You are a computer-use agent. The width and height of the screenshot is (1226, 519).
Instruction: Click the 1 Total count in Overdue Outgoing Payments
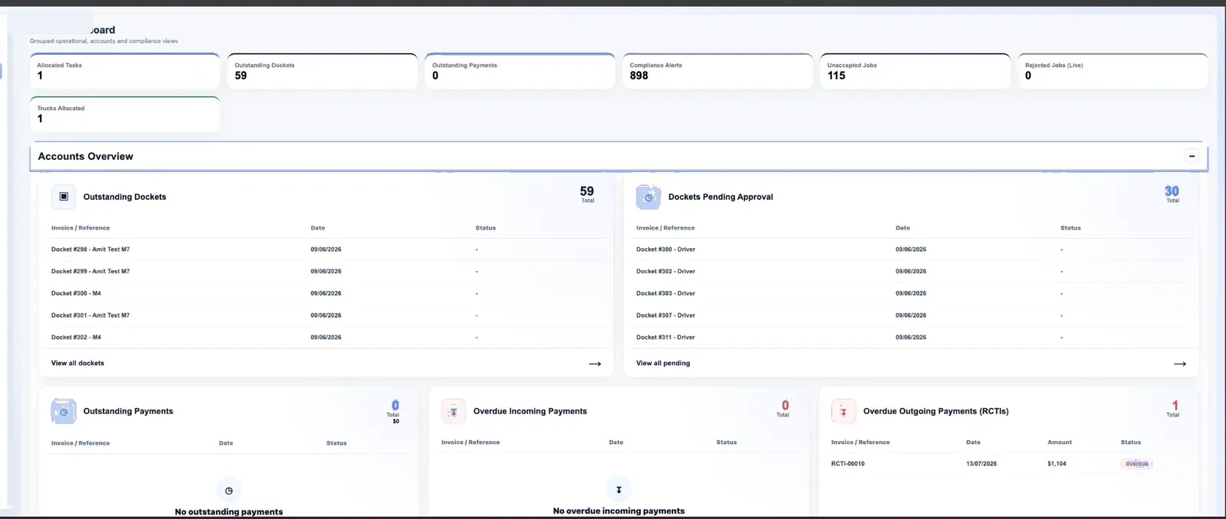pyautogui.click(x=1173, y=408)
